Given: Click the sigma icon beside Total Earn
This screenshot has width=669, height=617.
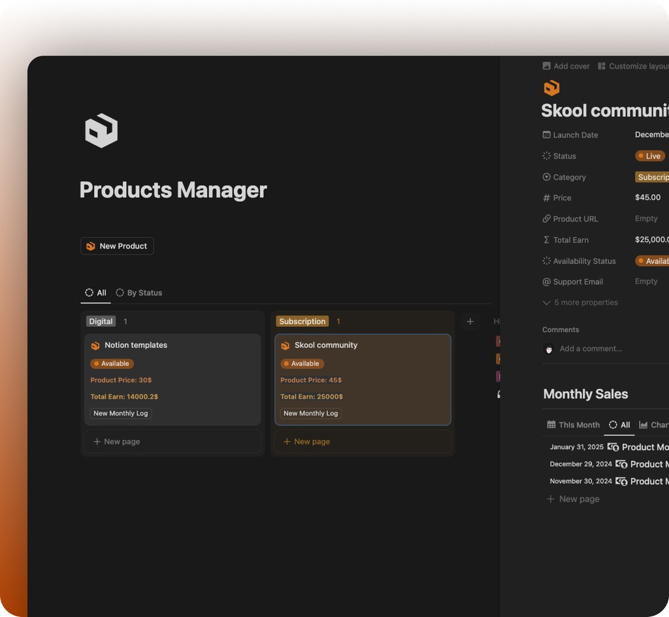Looking at the screenshot, I should click(x=546, y=240).
